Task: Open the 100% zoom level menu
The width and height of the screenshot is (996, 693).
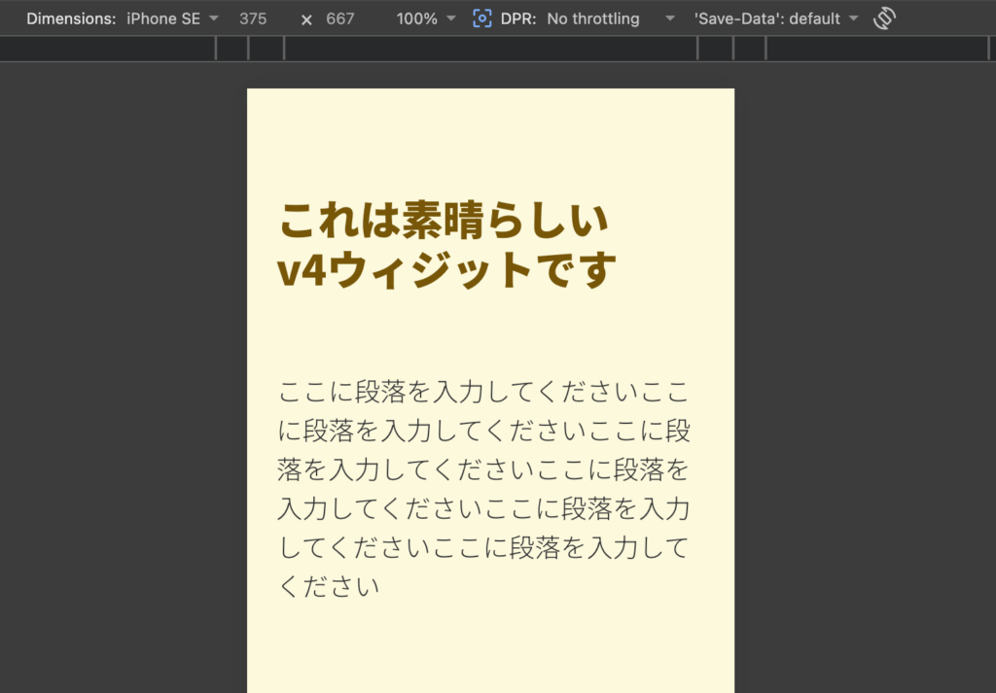Action: tap(418, 17)
